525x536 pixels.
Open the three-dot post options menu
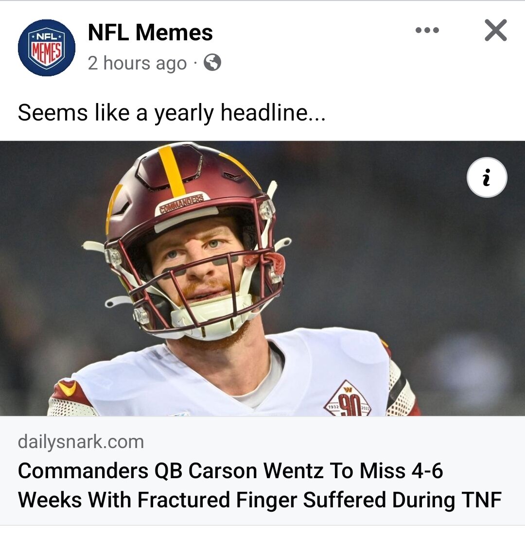coord(427,31)
